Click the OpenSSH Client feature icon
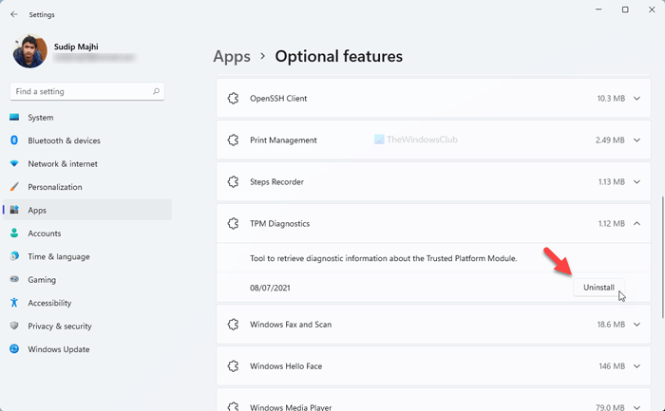This screenshot has width=665, height=411. pyautogui.click(x=233, y=99)
